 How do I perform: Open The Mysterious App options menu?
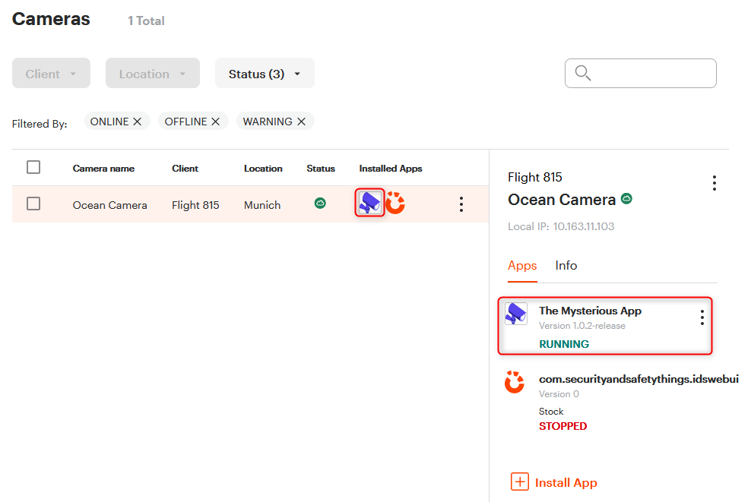click(x=702, y=317)
